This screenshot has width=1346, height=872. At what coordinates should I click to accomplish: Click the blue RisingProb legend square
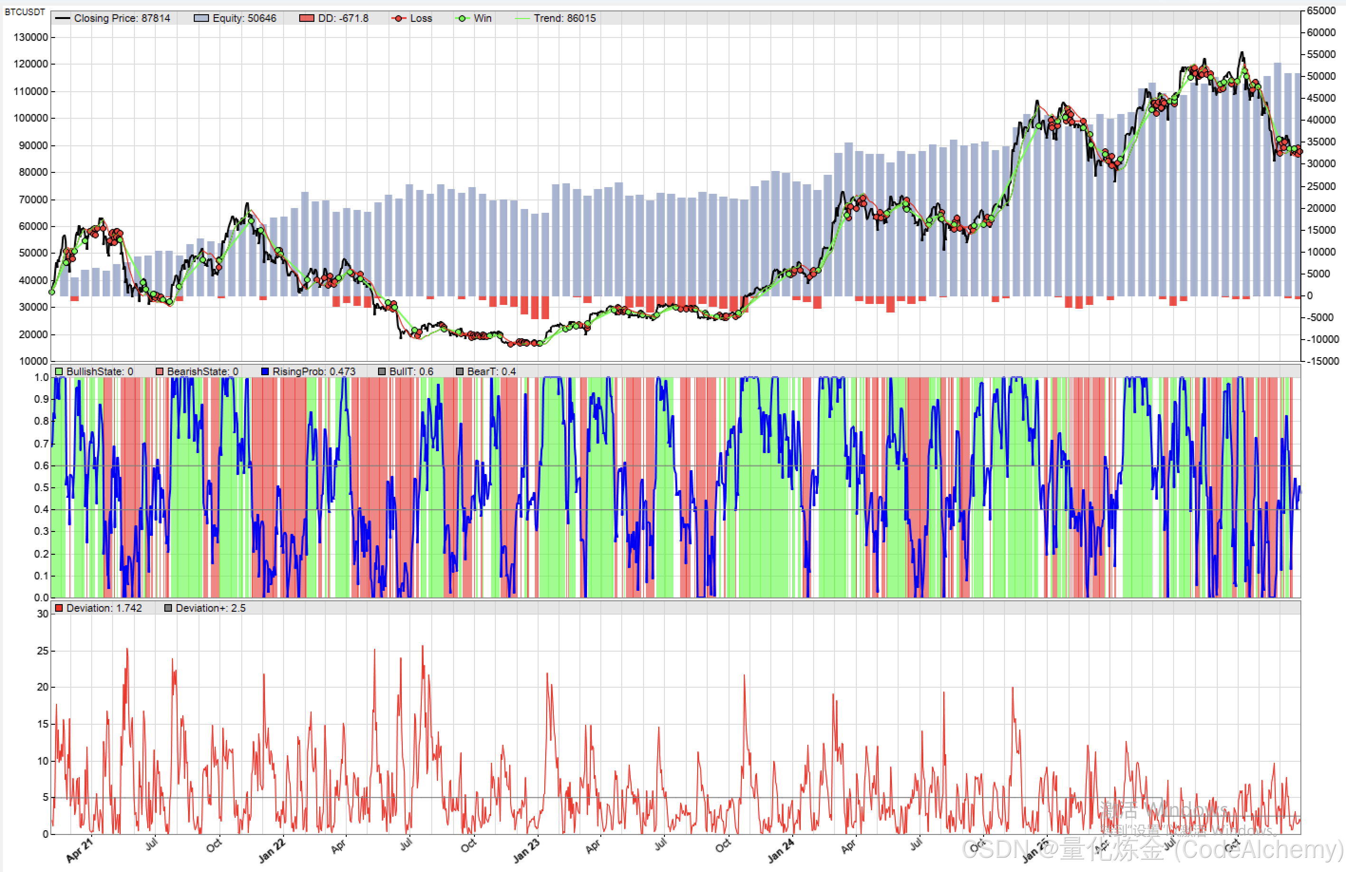[265, 371]
